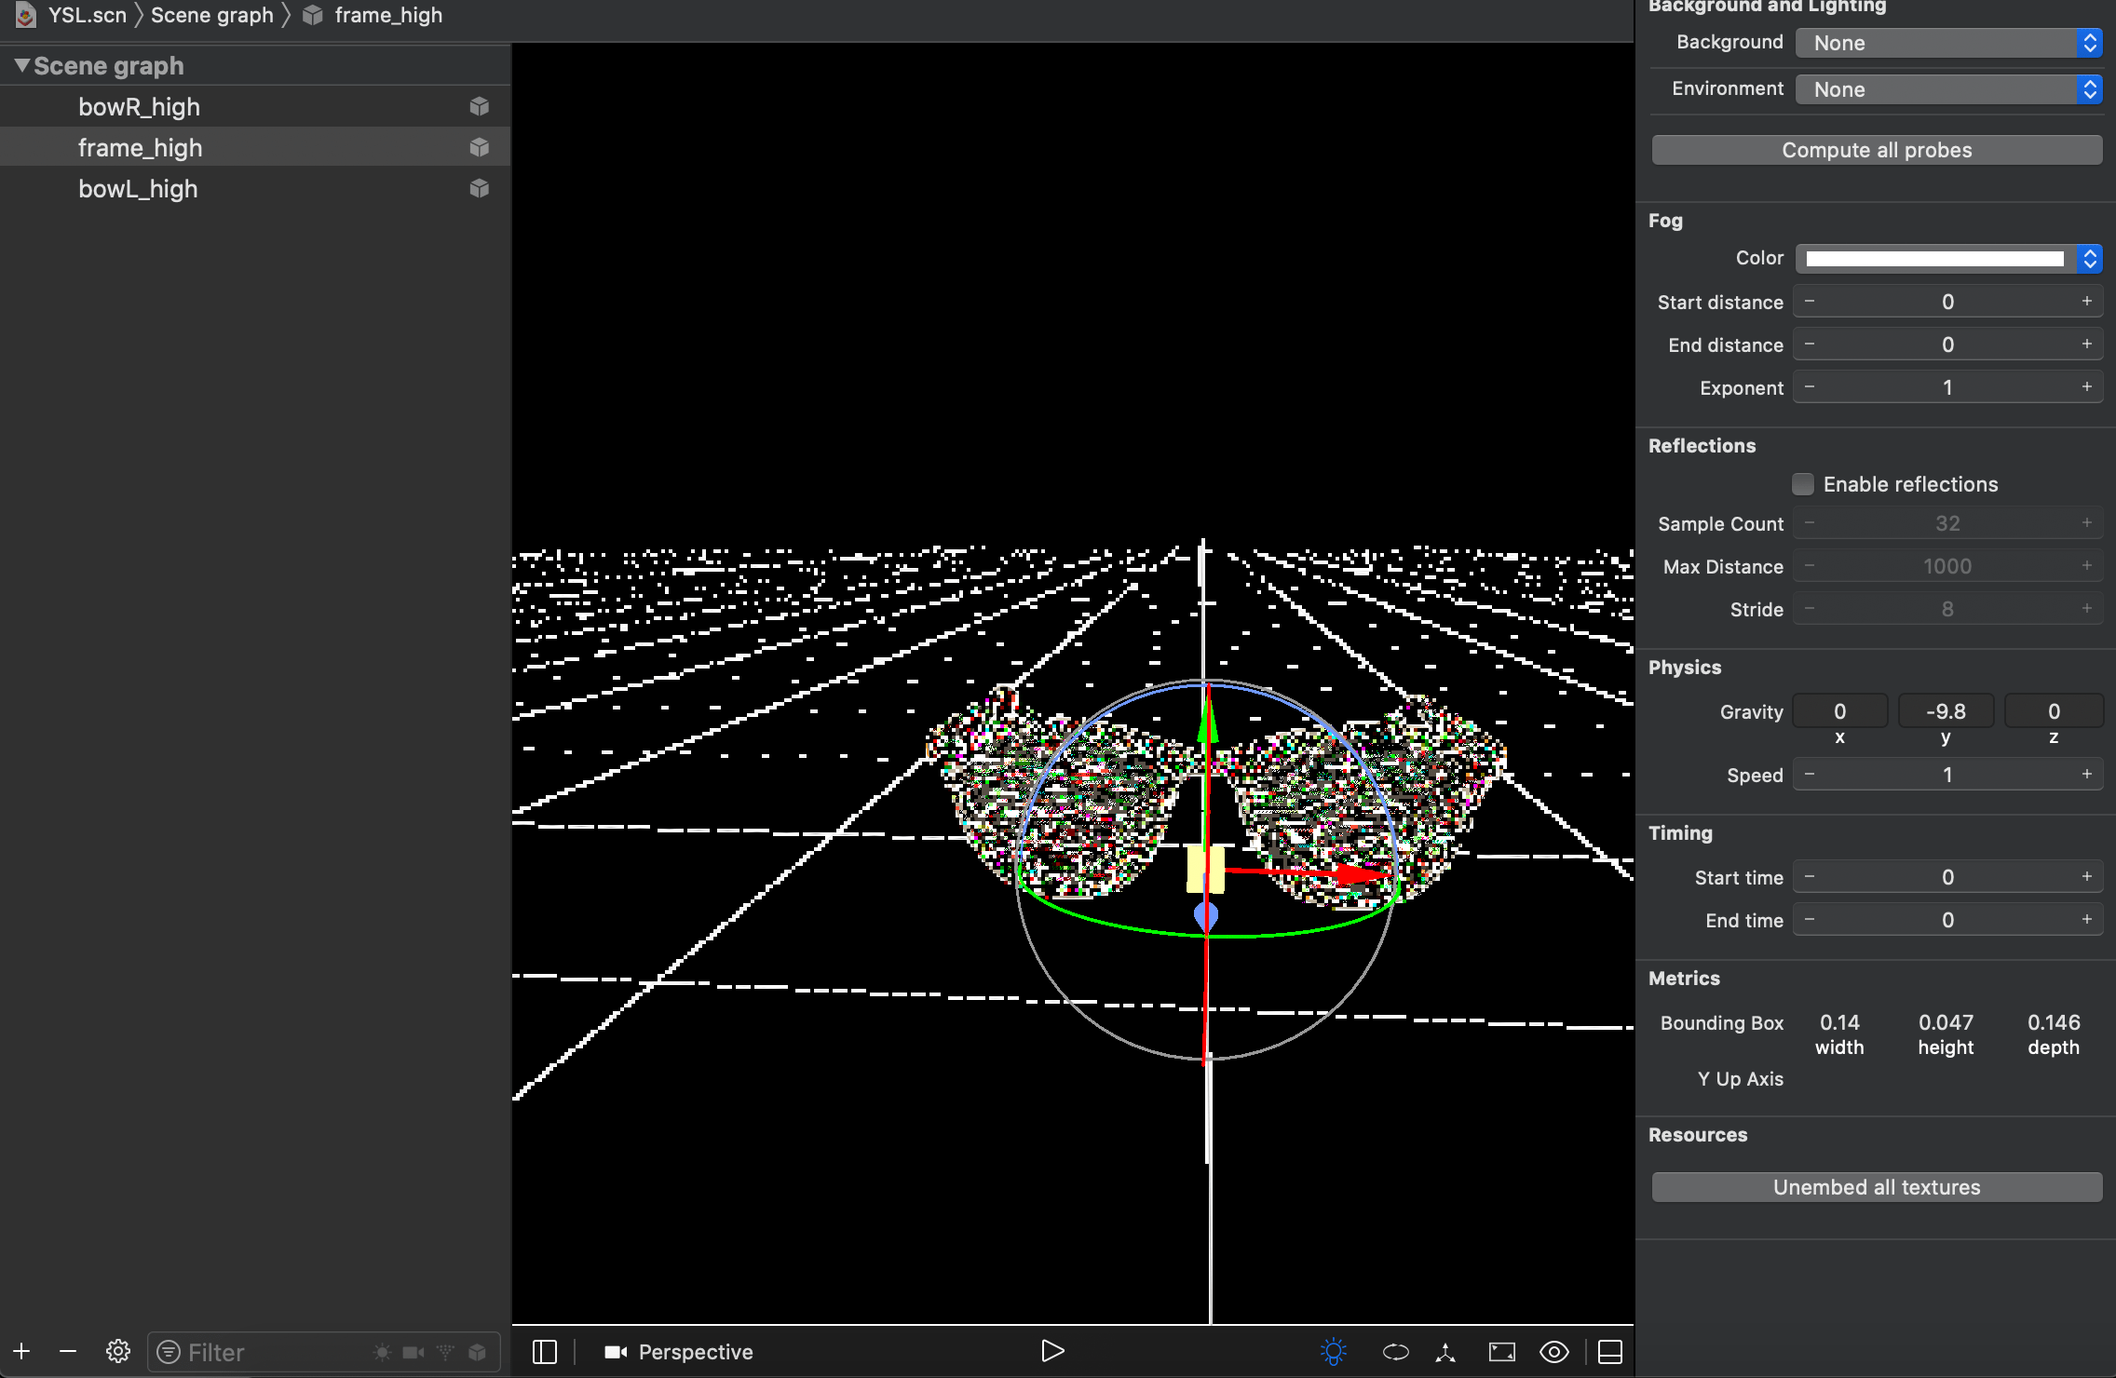Viewport: 2116px width, 1378px height.
Task: Filter scene graph to show only cameras
Action: [413, 1351]
